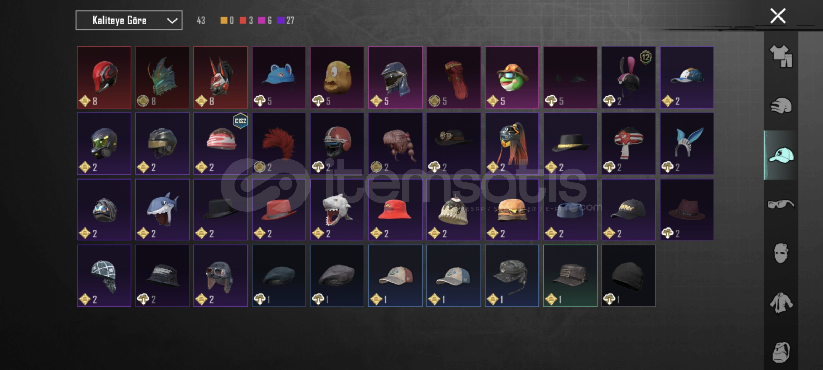
Task: Select the bunny ear helmet with 12 badge
Action: (x=628, y=77)
